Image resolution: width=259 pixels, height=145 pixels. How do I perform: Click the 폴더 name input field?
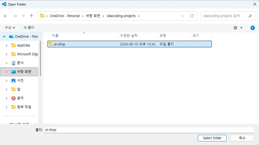point(149,130)
